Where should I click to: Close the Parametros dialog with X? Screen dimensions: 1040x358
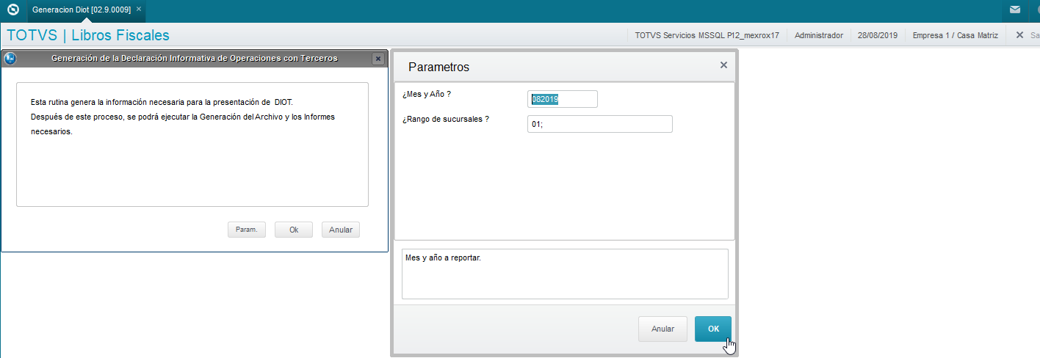coord(723,65)
